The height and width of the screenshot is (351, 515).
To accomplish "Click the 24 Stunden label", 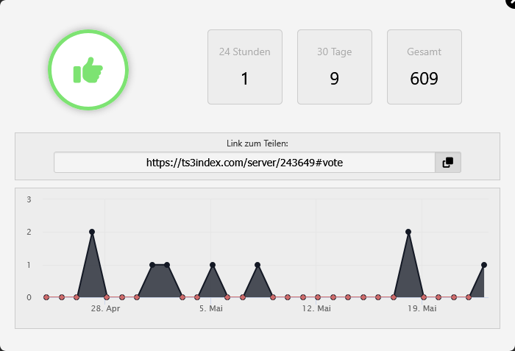I will 245,52.
